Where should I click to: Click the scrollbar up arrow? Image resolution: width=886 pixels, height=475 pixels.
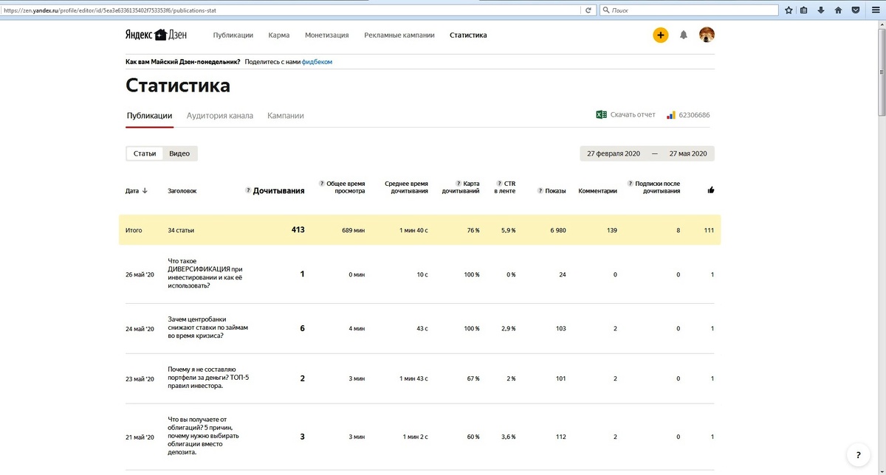coord(881,25)
